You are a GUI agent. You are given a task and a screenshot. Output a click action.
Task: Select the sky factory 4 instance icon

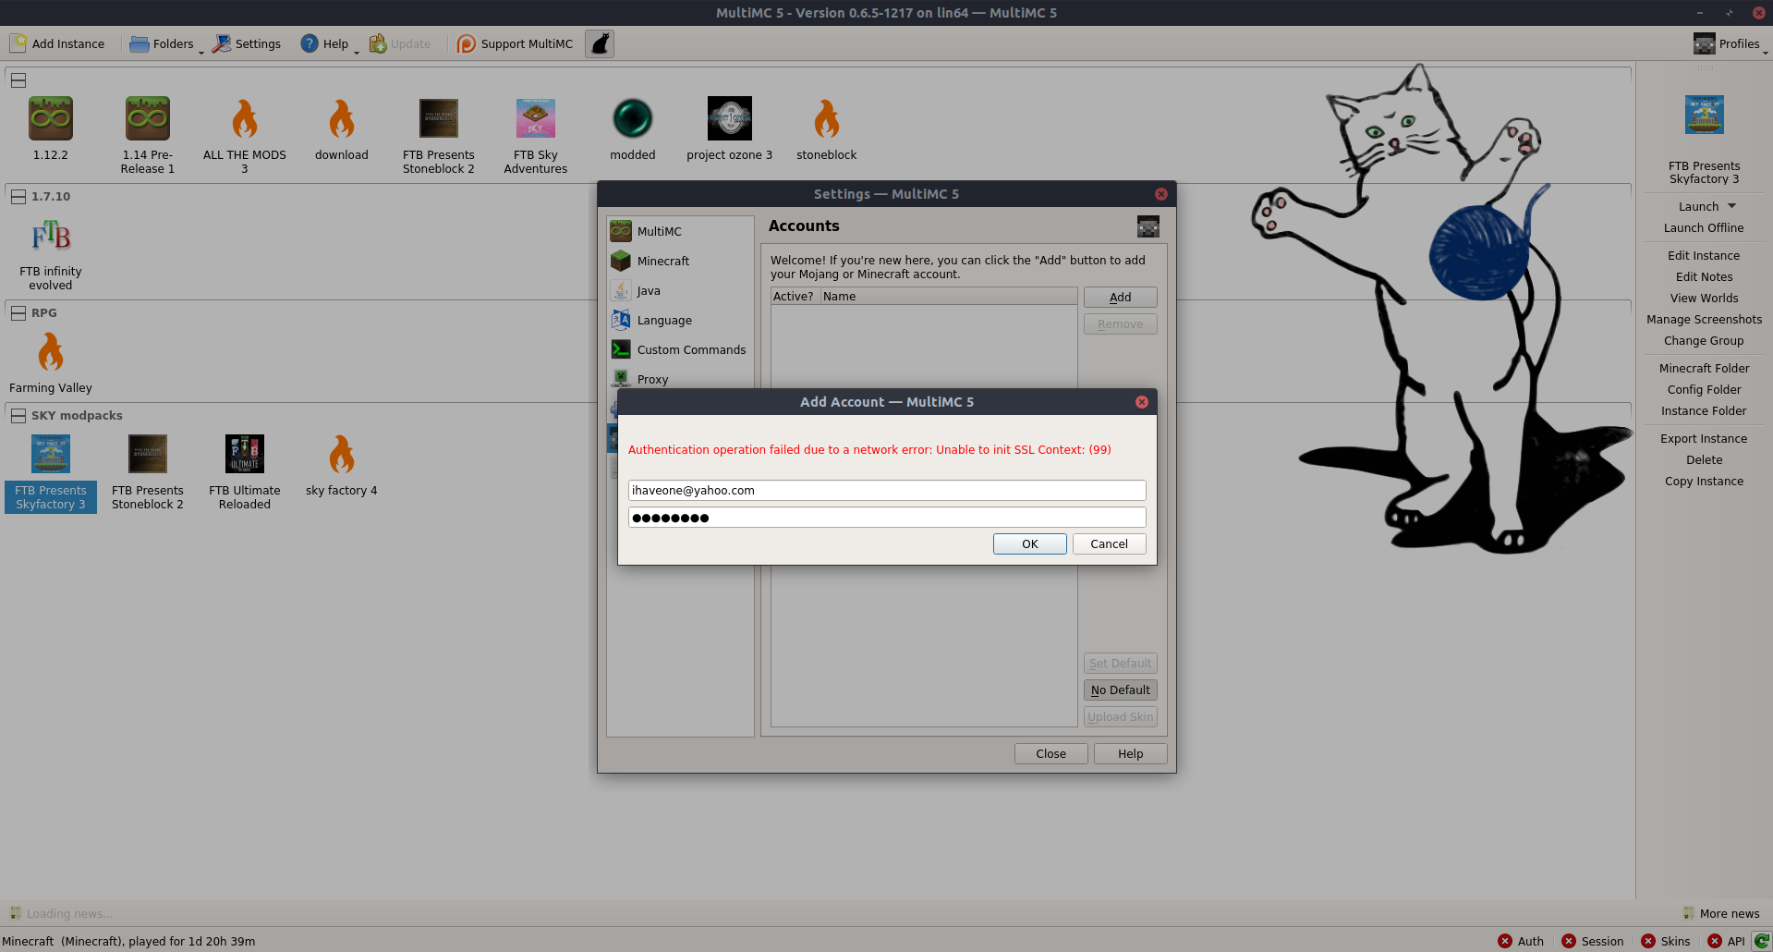[x=342, y=454]
